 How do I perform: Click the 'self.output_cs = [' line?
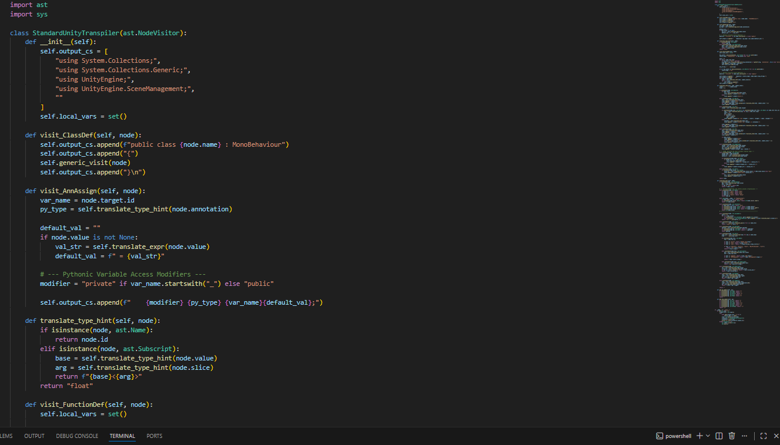coord(74,52)
